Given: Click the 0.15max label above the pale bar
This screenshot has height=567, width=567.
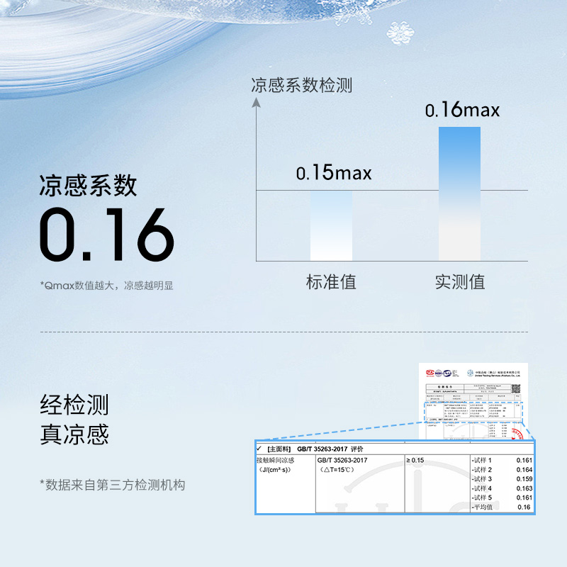Looking at the screenshot, I should (x=334, y=172).
